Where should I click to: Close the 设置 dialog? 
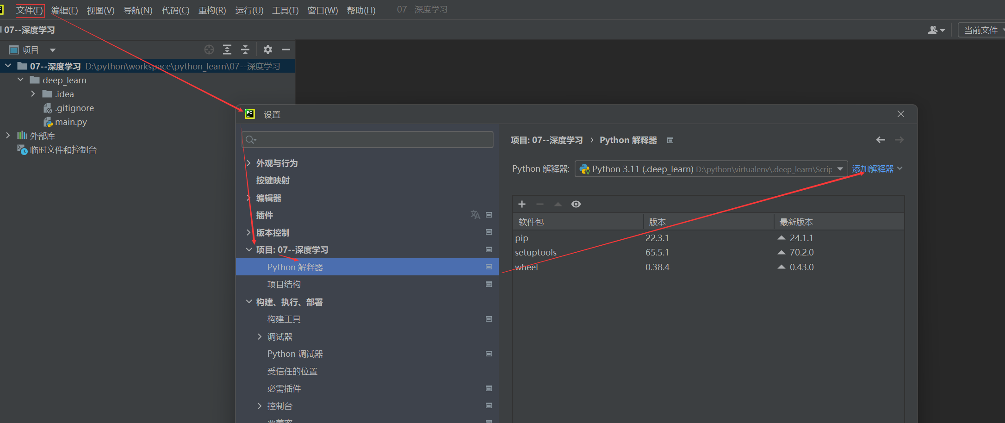pyautogui.click(x=901, y=114)
